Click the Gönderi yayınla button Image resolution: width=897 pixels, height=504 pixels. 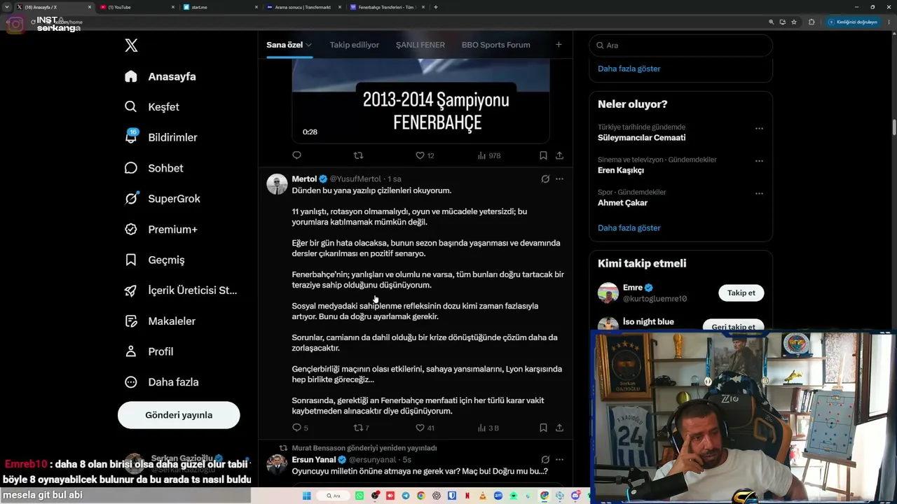pyautogui.click(x=179, y=415)
